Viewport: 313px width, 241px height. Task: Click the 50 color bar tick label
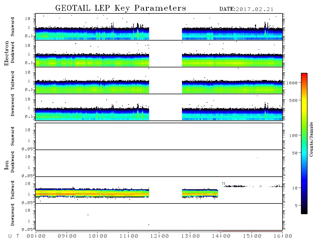(295, 153)
